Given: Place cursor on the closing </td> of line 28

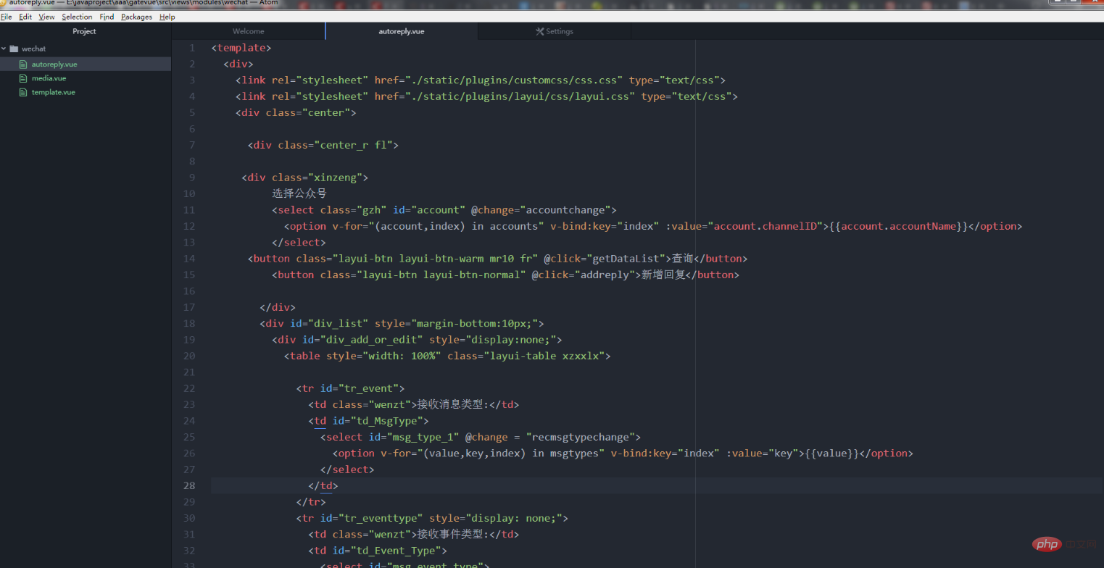Looking at the screenshot, I should coord(323,485).
